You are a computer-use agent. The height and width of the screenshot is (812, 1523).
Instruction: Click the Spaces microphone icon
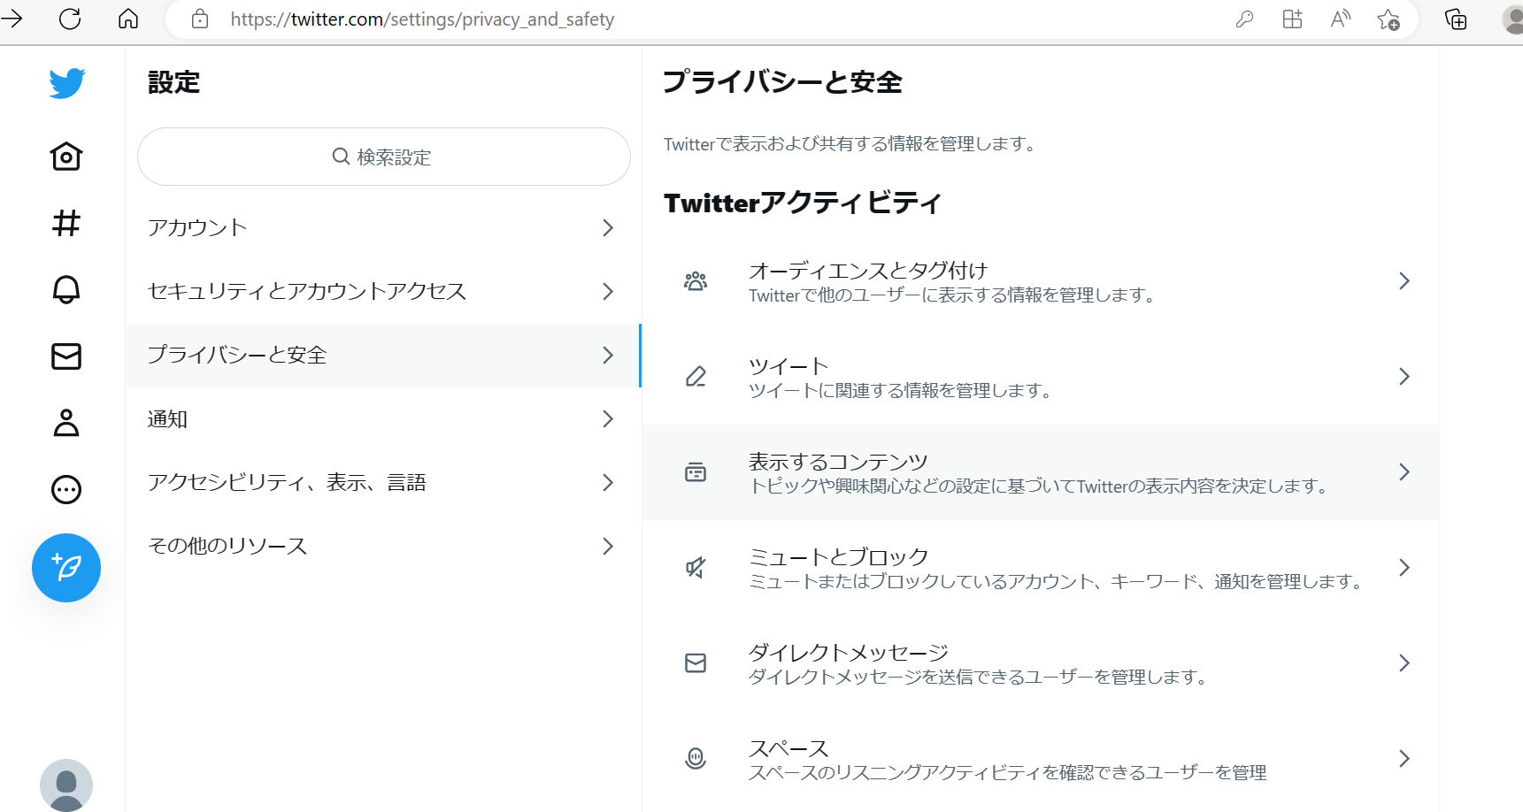696,758
